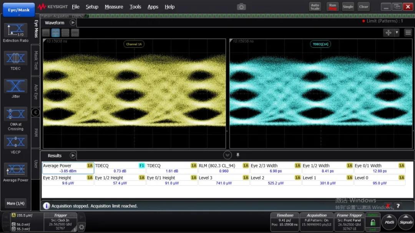Toggle the pattern lock padlock
Viewport: 415px width, 233px height.
point(372,222)
